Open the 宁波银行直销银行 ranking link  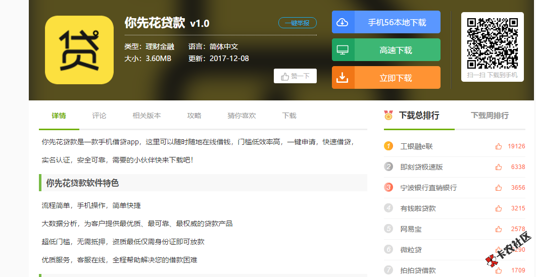click(428, 188)
